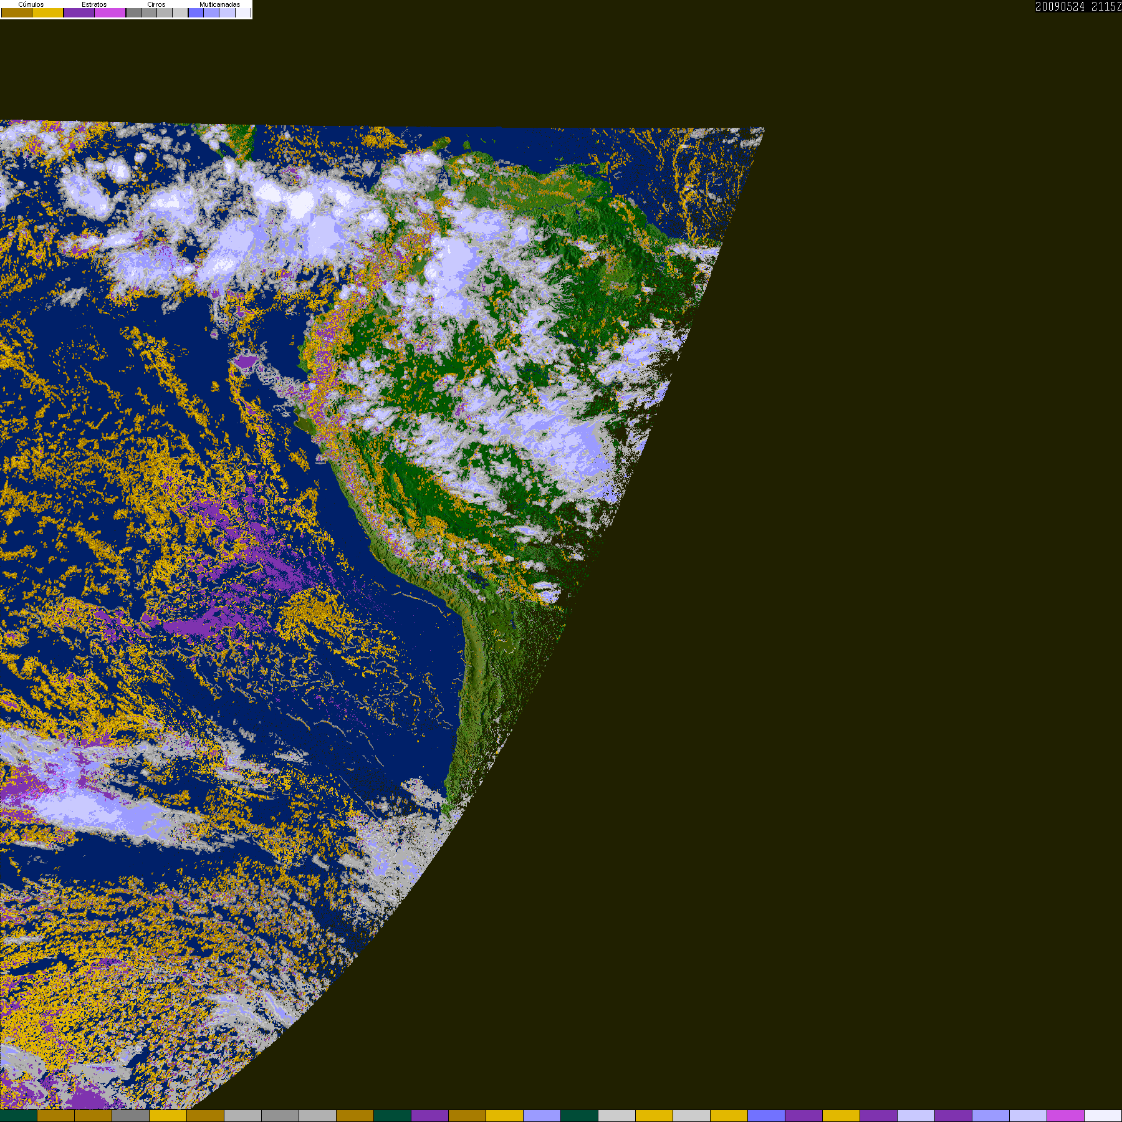The image size is (1122, 1122).
Task: Click the magenta swatch in the bottom strip
Action: (1066, 1116)
